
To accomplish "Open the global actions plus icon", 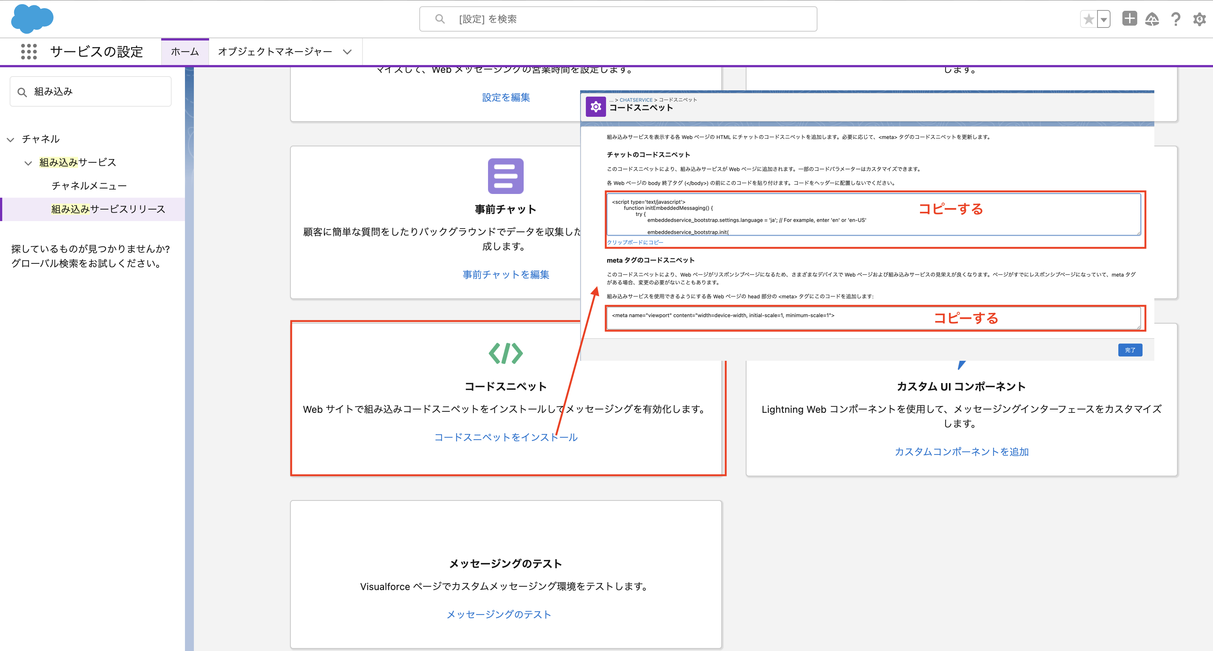I will tap(1129, 19).
